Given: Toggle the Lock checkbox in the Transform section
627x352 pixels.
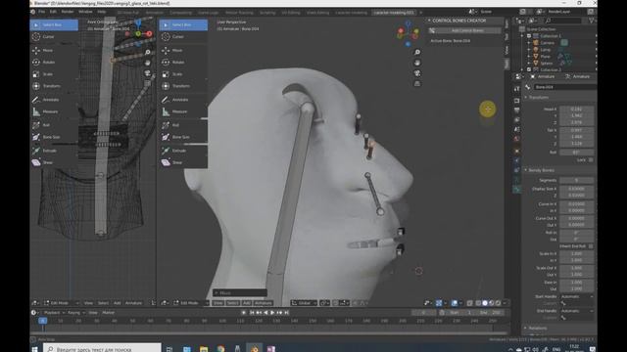Looking at the screenshot, I should click(591, 160).
